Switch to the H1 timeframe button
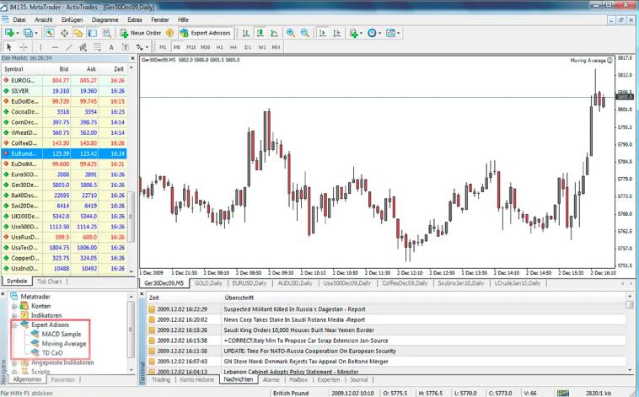Screen dimensions: 639x397 click(x=220, y=48)
